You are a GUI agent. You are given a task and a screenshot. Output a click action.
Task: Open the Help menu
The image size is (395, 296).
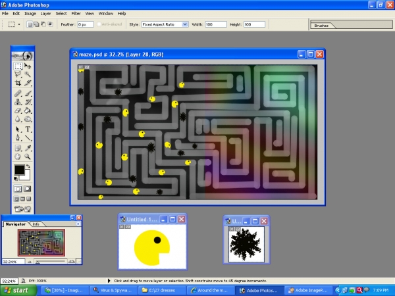pos(121,14)
